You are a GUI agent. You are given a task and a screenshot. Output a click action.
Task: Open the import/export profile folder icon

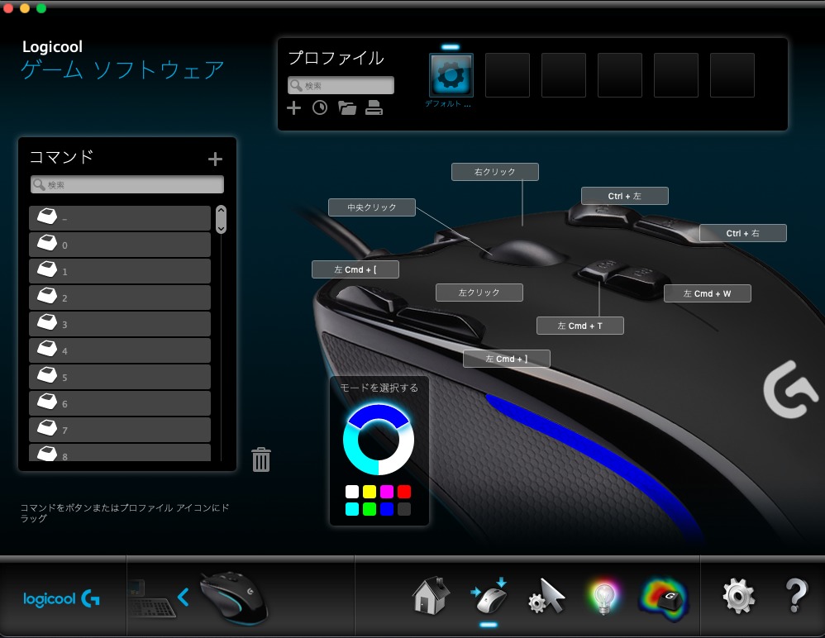click(346, 108)
